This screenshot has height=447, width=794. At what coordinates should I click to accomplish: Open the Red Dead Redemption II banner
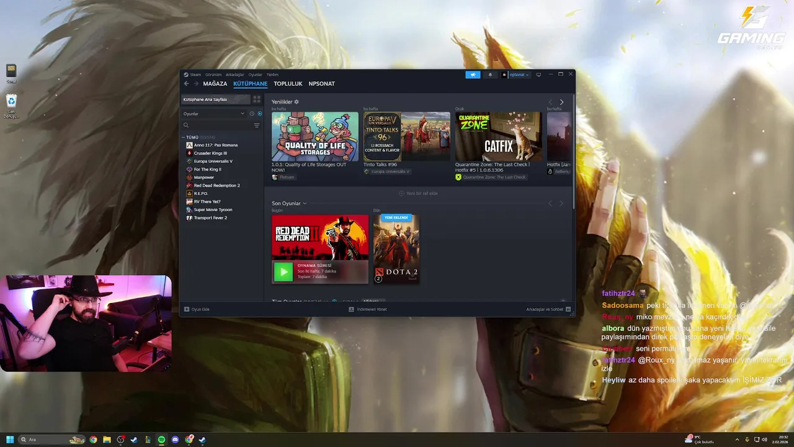point(320,237)
